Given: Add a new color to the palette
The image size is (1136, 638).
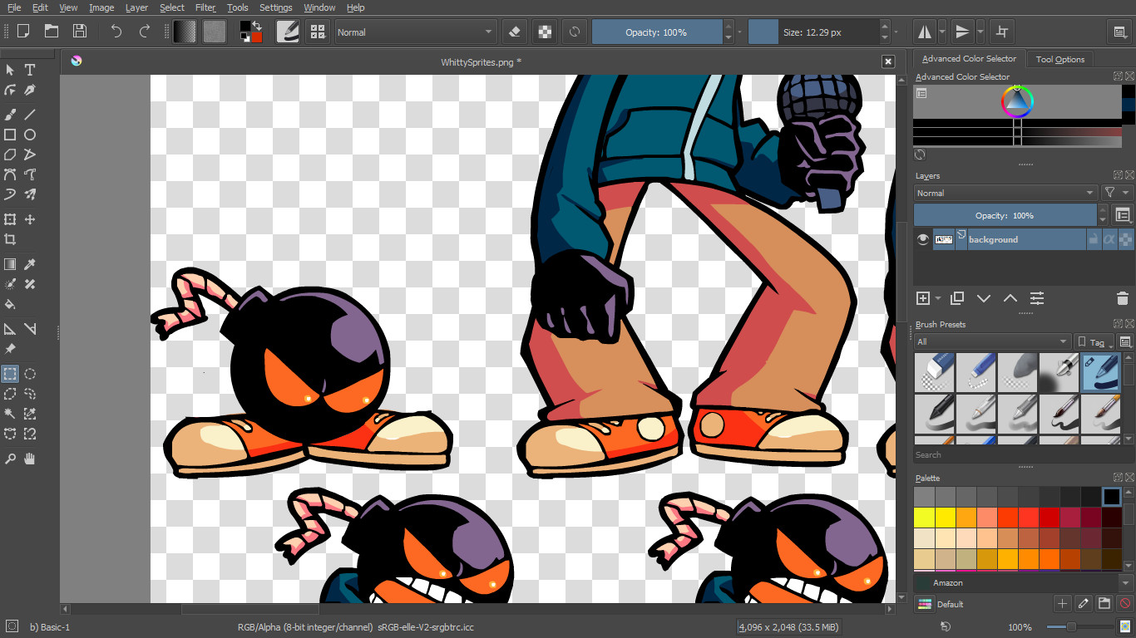Looking at the screenshot, I should (x=1062, y=604).
